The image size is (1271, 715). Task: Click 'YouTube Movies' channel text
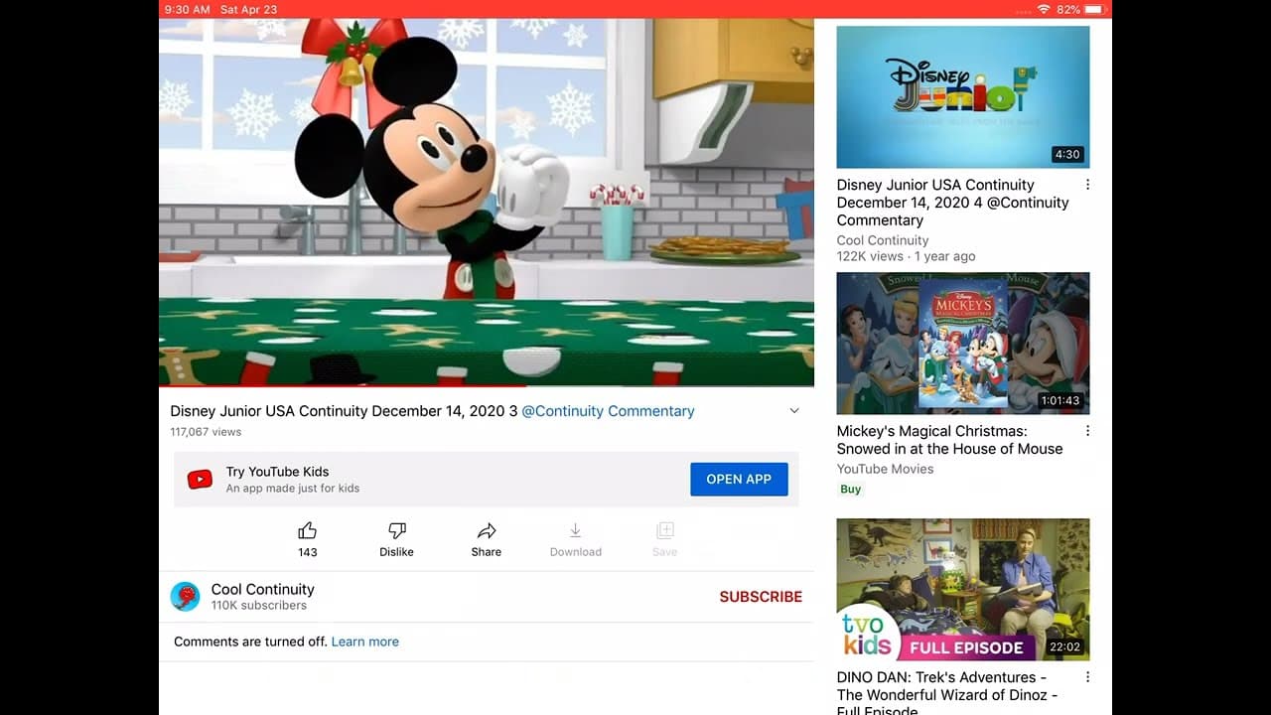[886, 469]
